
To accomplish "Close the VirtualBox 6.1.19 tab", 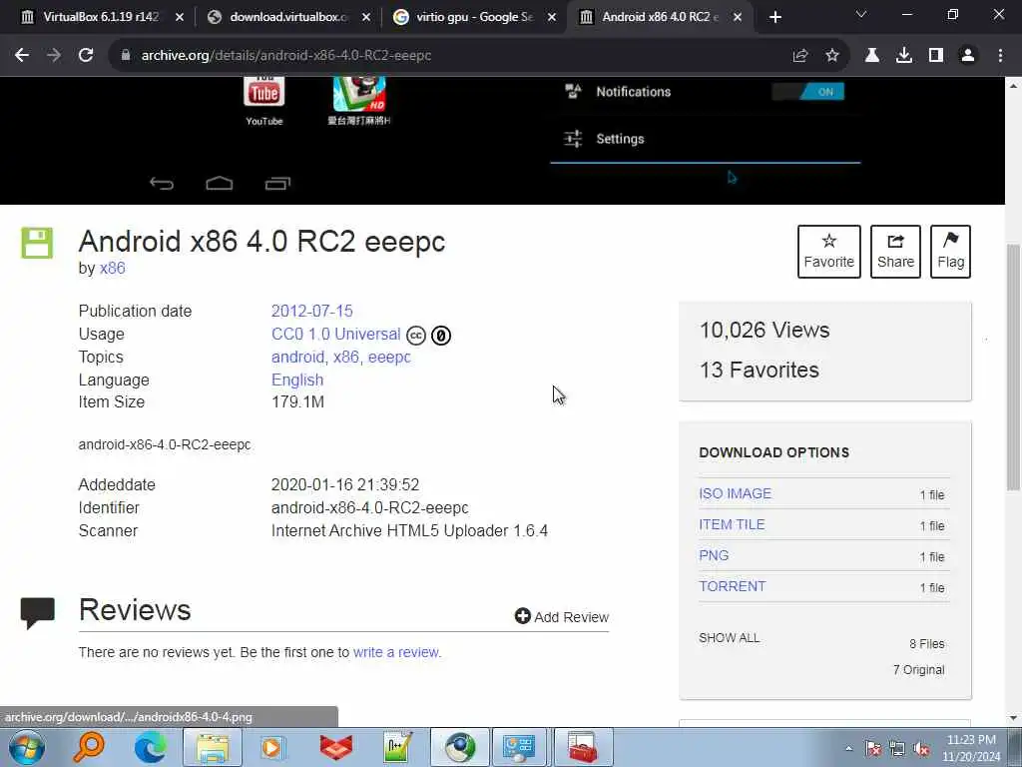I will pyautogui.click(x=180, y=17).
